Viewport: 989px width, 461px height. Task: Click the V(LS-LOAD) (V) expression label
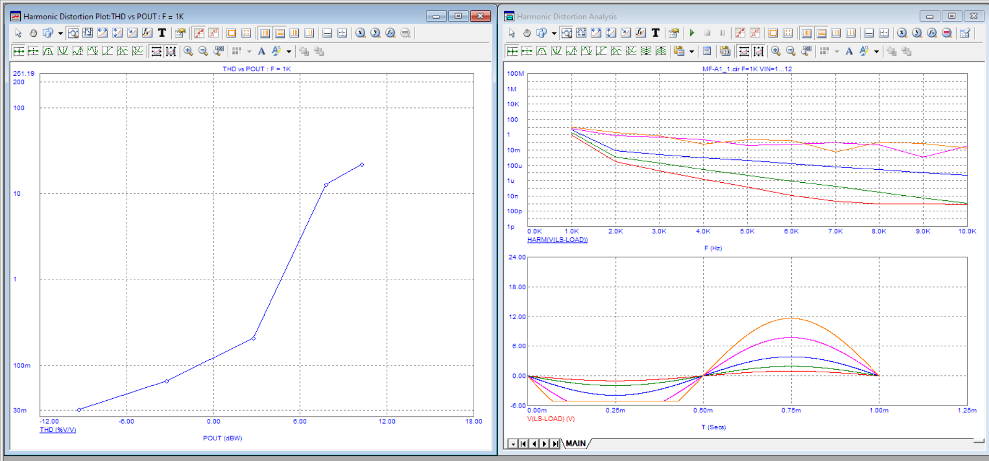[551, 419]
